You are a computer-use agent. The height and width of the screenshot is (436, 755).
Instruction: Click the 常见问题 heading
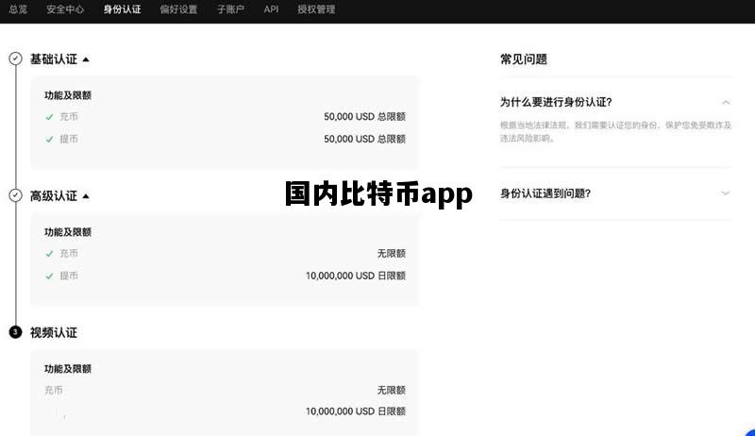pyautogui.click(x=524, y=59)
